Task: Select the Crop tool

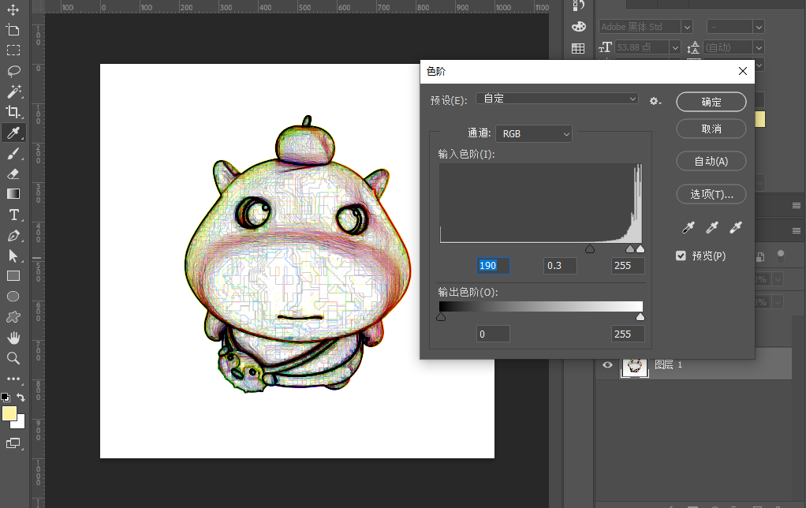Action: click(13, 112)
